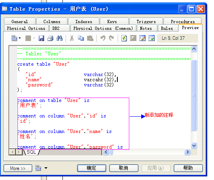Open Find using the binoculars icon
This screenshot has height=180, width=214.
pyautogui.click(x=60, y=38)
